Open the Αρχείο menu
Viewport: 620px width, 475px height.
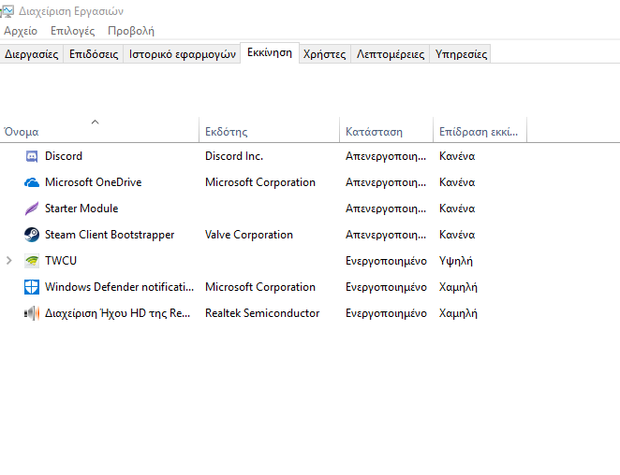tap(21, 31)
